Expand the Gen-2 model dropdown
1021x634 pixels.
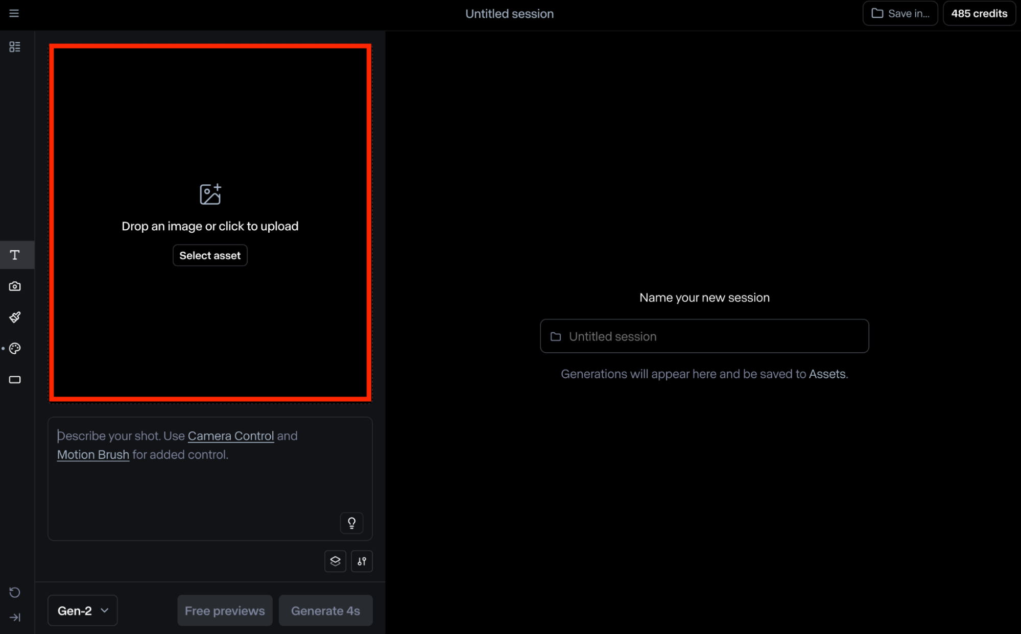coord(83,611)
